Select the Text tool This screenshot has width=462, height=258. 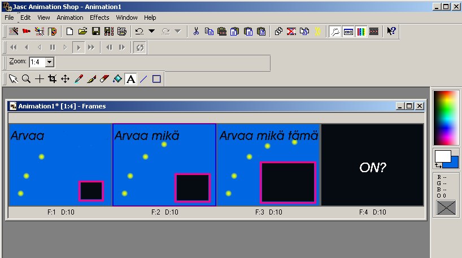(130, 79)
